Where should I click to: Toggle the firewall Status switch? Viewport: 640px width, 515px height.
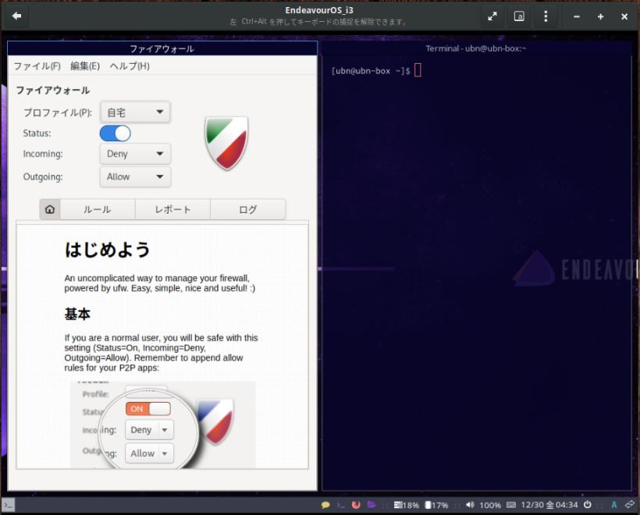(116, 133)
